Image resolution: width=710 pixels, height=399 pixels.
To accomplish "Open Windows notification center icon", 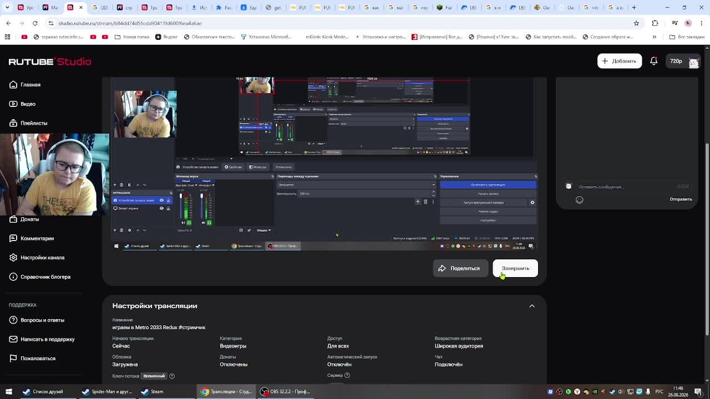I will (x=698, y=392).
